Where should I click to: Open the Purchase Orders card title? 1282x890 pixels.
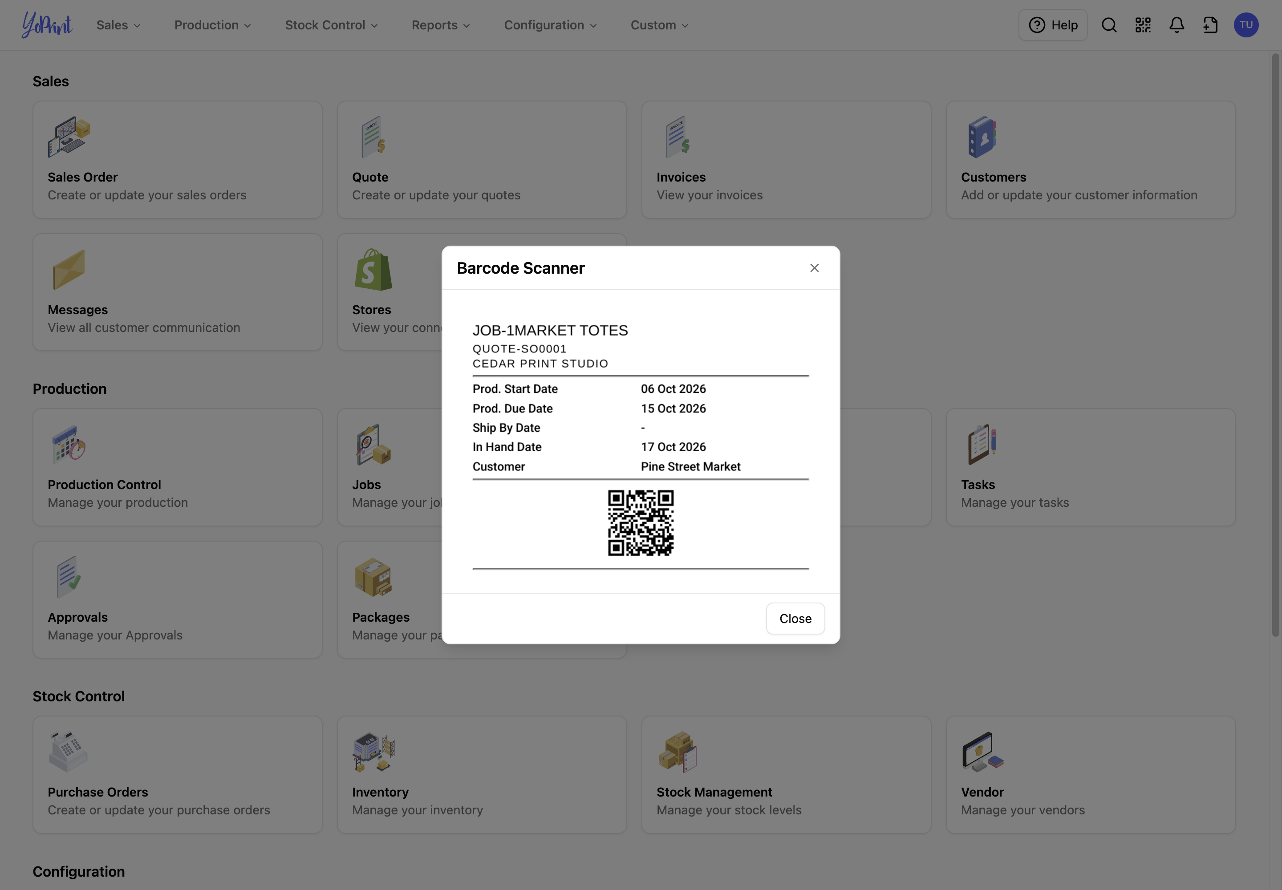(x=97, y=793)
